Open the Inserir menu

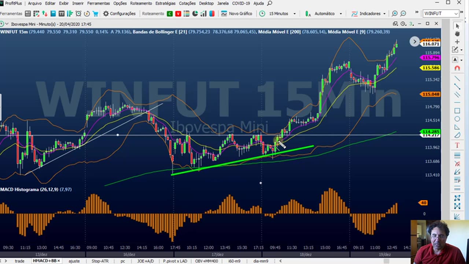point(78,3)
